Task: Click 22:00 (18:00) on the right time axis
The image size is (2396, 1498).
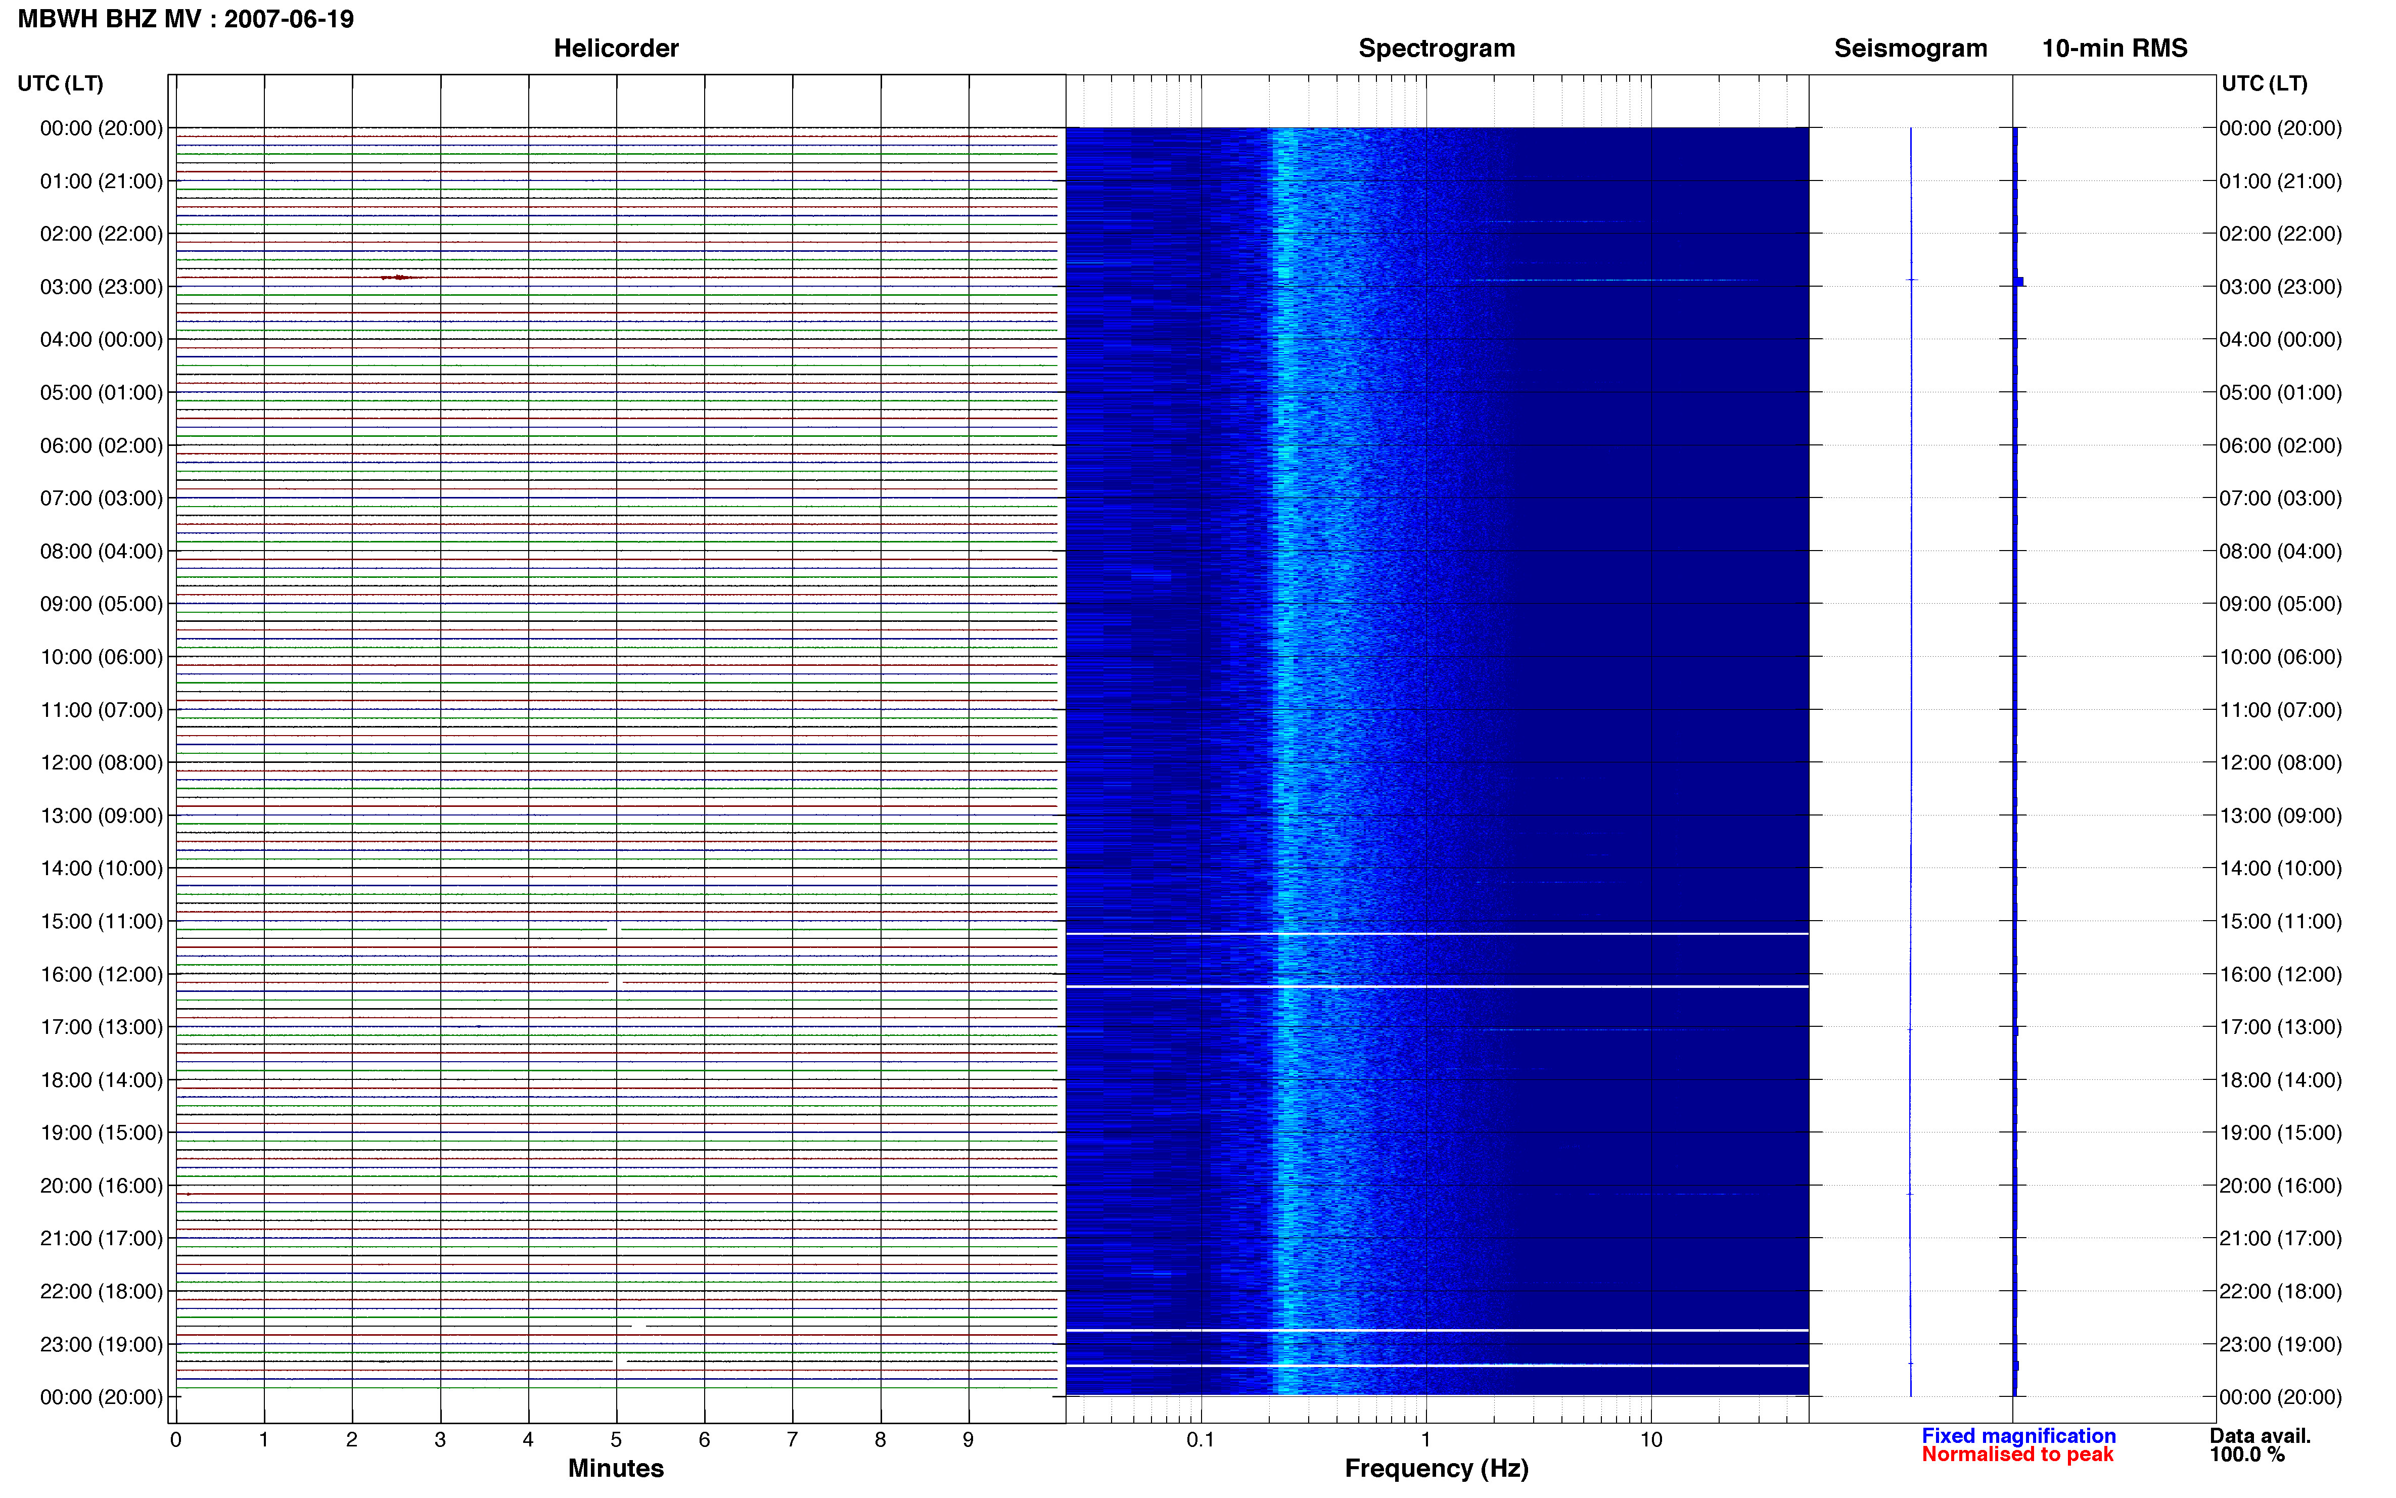Action: [x=2280, y=1292]
